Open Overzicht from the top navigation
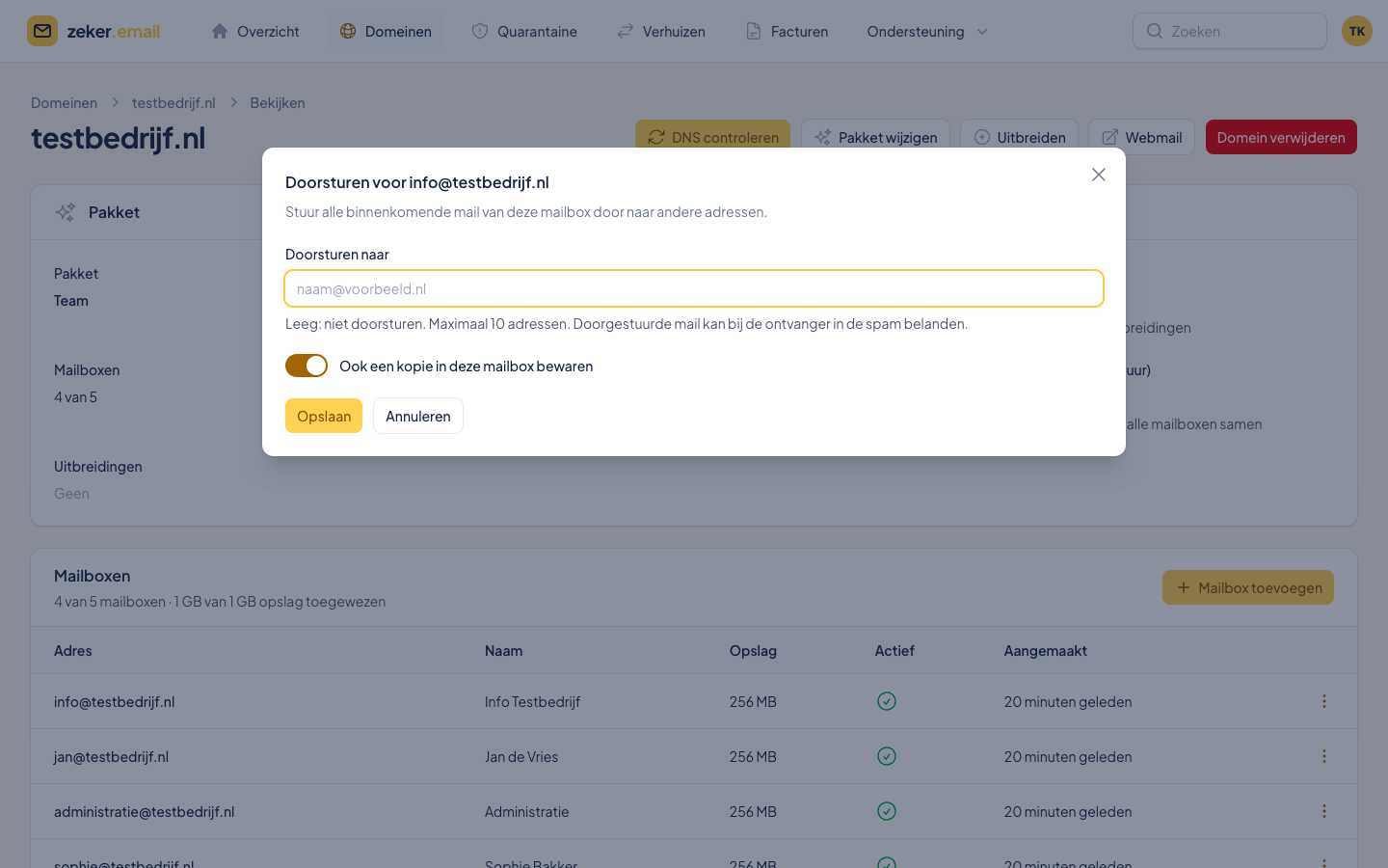1388x868 pixels. tap(255, 31)
